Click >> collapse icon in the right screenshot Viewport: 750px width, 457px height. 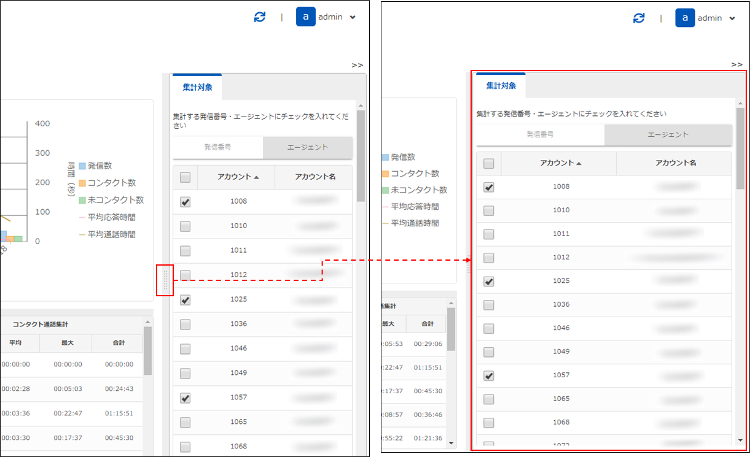point(737,64)
